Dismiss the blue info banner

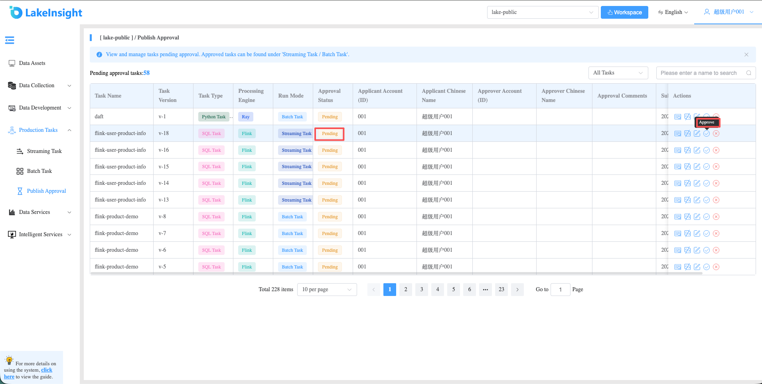tap(746, 55)
